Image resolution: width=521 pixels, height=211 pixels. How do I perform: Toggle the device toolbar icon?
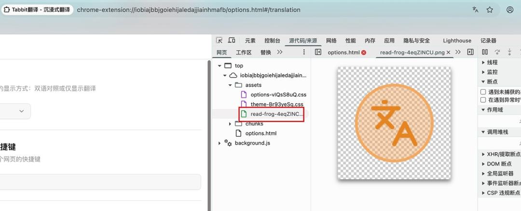(232, 40)
